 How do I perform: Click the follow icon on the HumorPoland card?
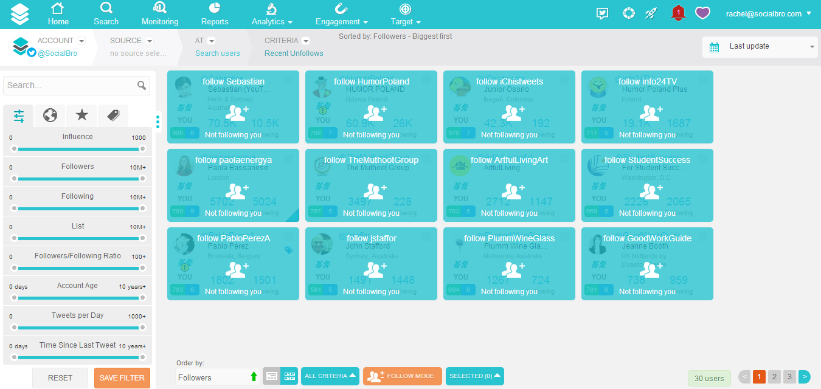[375, 112]
